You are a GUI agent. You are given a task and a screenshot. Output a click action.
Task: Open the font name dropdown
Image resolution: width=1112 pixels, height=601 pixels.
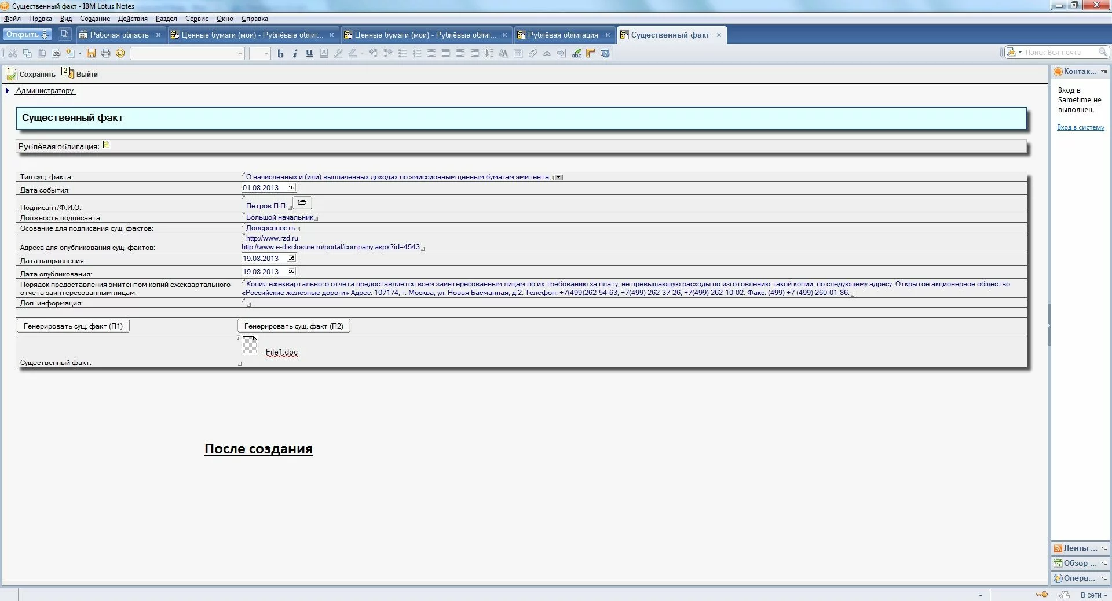coord(240,54)
